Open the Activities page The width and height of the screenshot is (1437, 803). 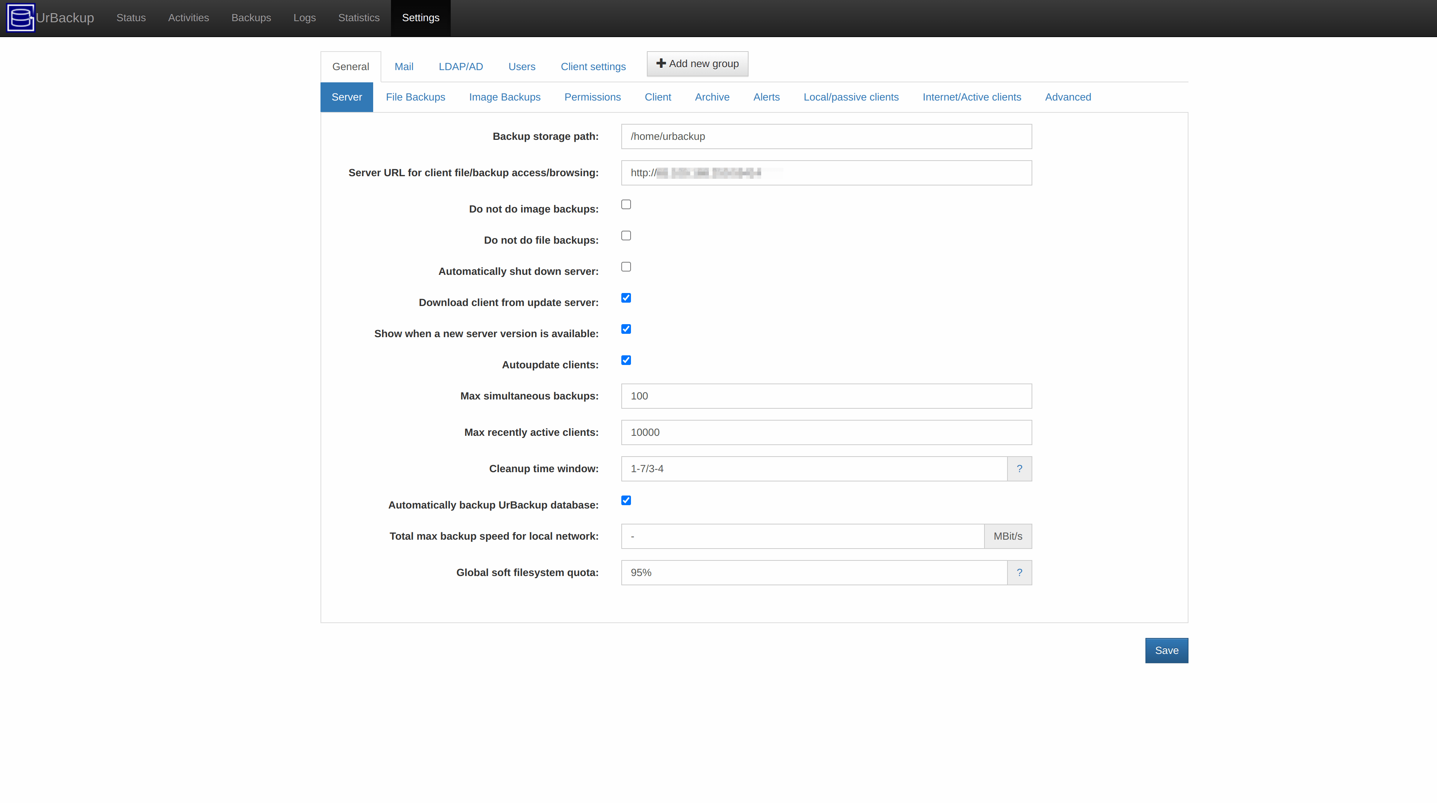[x=188, y=17]
